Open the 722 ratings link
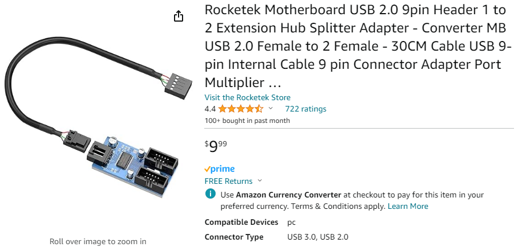 pos(306,109)
